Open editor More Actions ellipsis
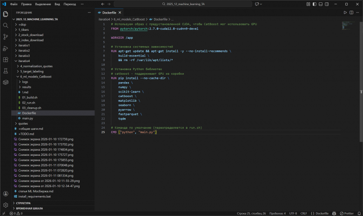 (357, 13)
